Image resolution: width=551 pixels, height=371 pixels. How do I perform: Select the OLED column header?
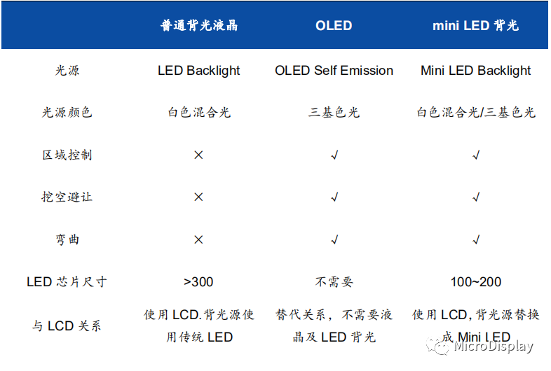(x=334, y=26)
